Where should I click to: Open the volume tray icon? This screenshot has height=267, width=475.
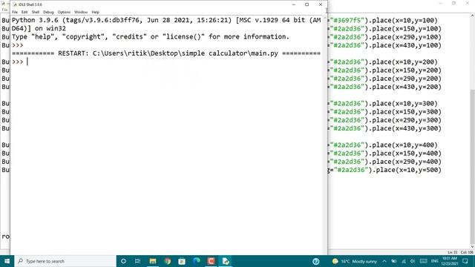(x=413, y=261)
